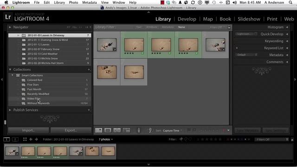Expand the Keywording panel

coord(287,41)
